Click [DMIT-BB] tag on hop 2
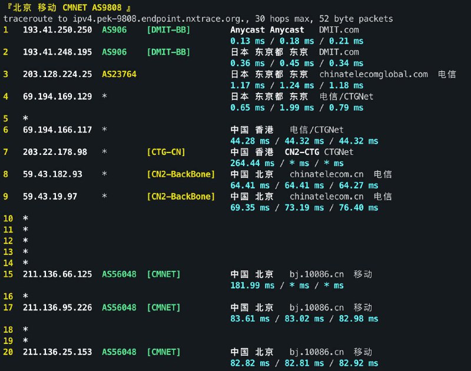471x371 pixels. 168,52
